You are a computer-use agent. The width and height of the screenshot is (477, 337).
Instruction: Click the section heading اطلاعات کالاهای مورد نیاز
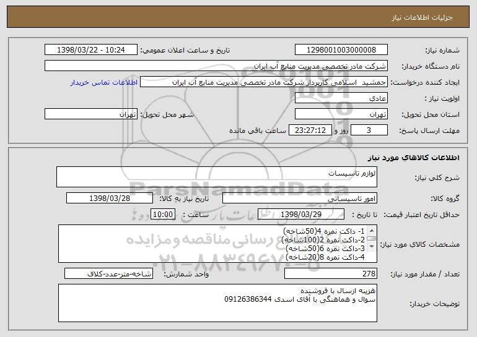tap(413, 158)
